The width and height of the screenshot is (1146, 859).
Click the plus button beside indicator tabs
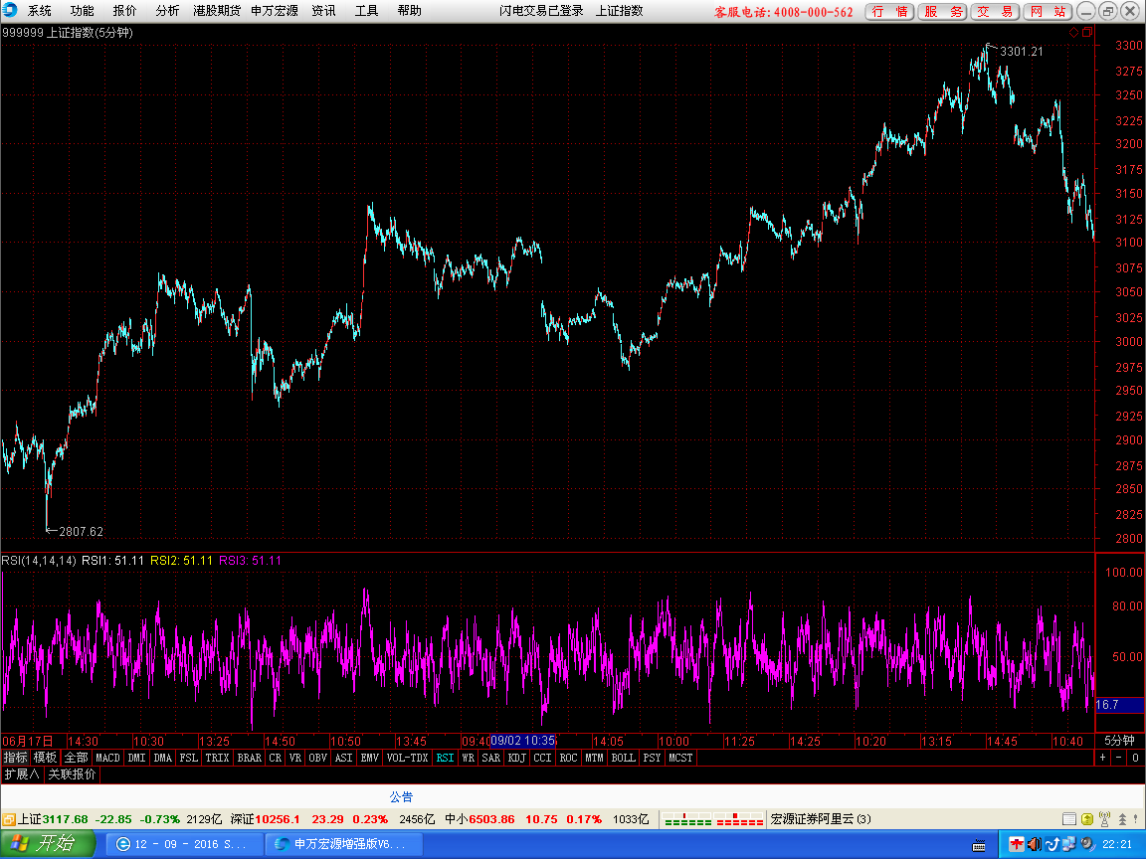[1103, 758]
